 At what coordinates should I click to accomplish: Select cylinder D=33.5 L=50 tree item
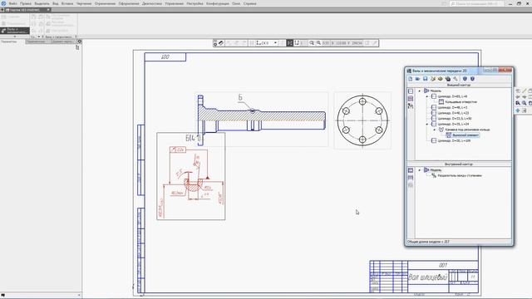coord(455,119)
